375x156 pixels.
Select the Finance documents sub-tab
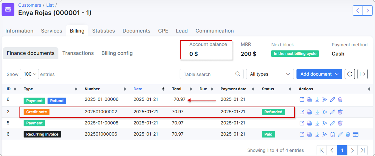31,53
